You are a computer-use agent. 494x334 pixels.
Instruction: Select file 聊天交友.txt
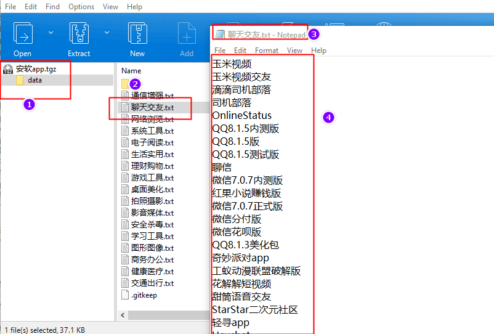(152, 107)
